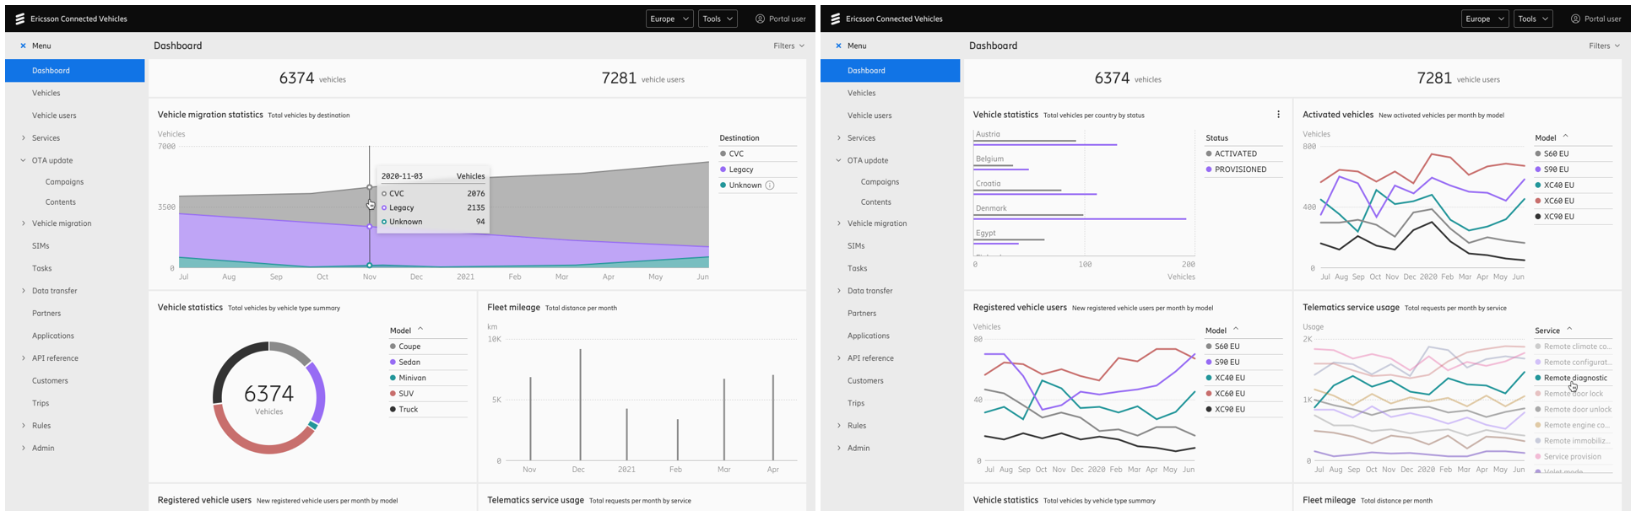Viewport: 1636px width, 516px height.
Task: Close the left Menu with X icon
Action: (23, 46)
